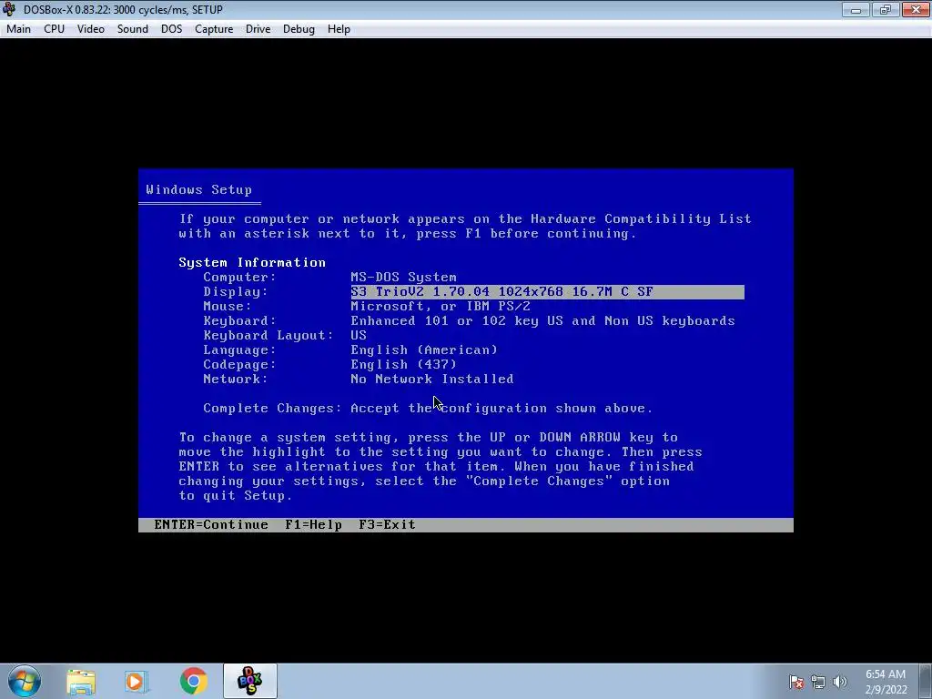Image resolution: width=932 pixels, height=699 pixels.
Task: Click the network tray icon
Action: click(818, 682)
